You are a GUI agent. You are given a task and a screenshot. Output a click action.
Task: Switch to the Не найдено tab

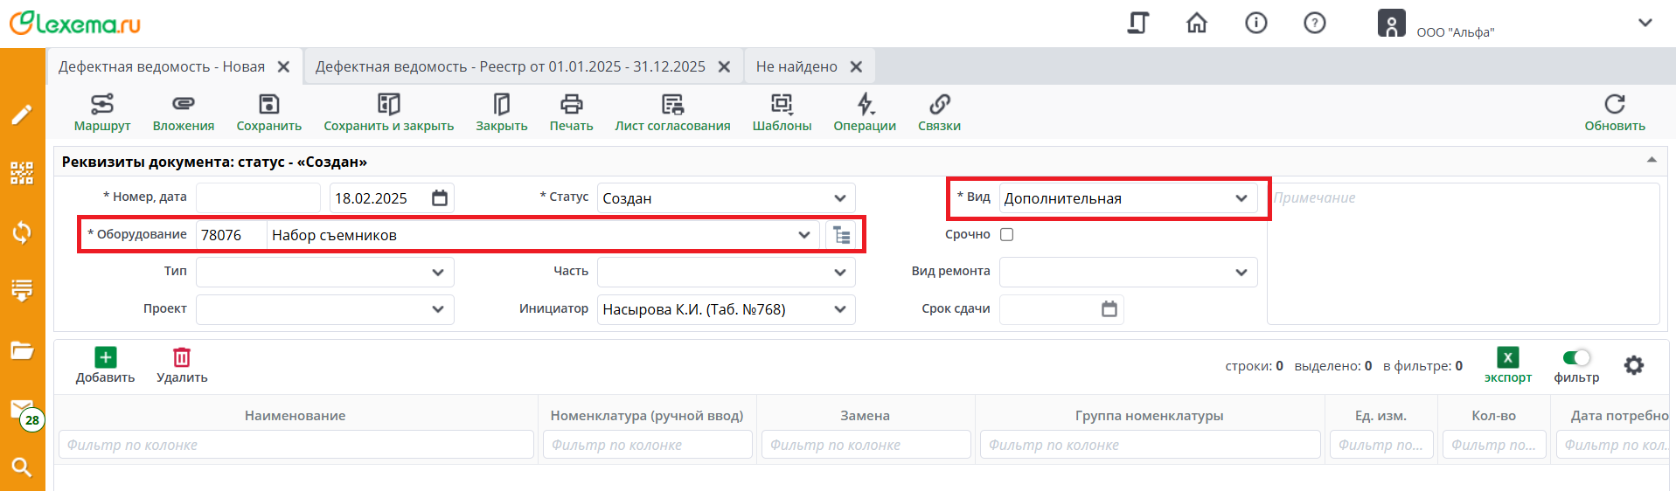[796, 66]
